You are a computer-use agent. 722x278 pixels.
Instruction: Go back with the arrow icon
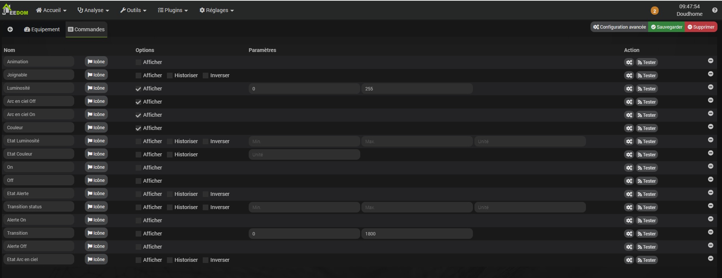pos(10,29)
